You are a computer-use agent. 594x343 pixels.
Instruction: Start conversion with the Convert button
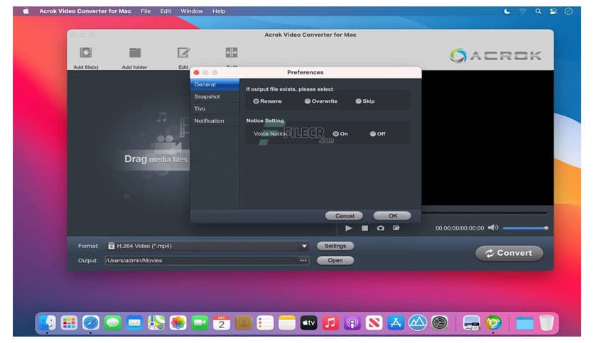tap(509, 253)
